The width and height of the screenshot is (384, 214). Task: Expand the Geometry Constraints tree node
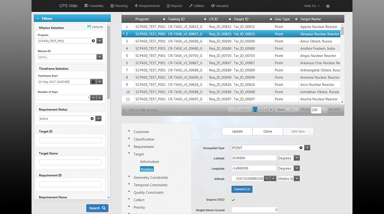(129, 177)
